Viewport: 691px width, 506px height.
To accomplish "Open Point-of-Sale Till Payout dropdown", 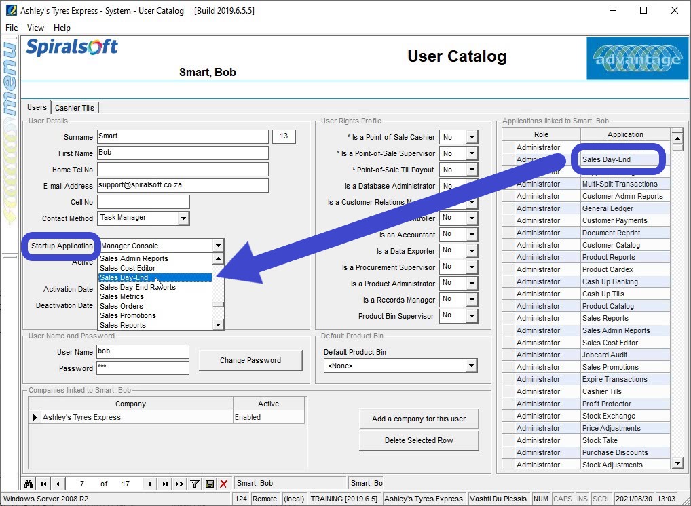I will [x=472, y=170].
